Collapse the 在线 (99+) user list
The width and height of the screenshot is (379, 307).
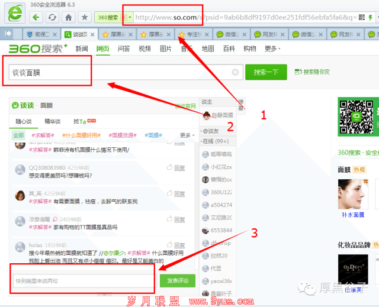click(214, 141)
